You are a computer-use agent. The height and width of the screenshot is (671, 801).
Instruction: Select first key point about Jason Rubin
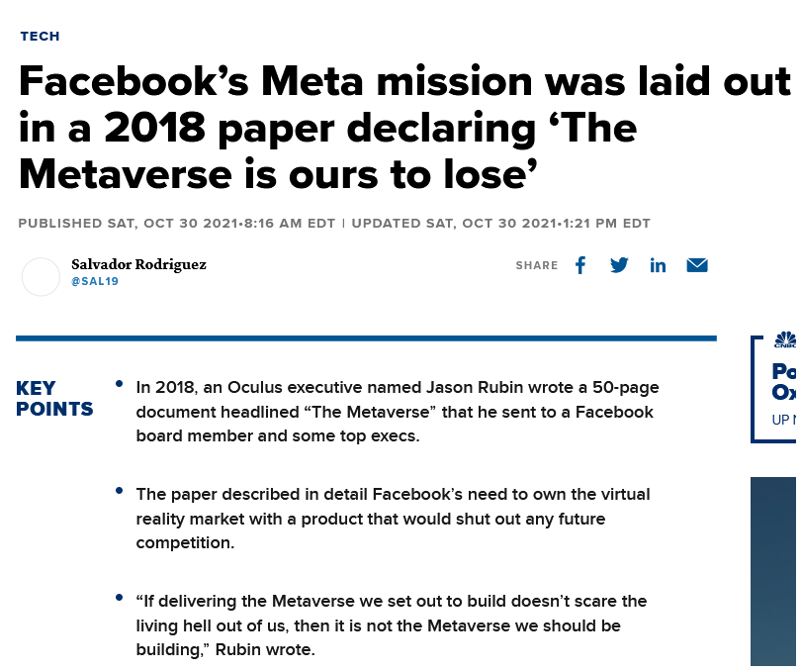398,412
